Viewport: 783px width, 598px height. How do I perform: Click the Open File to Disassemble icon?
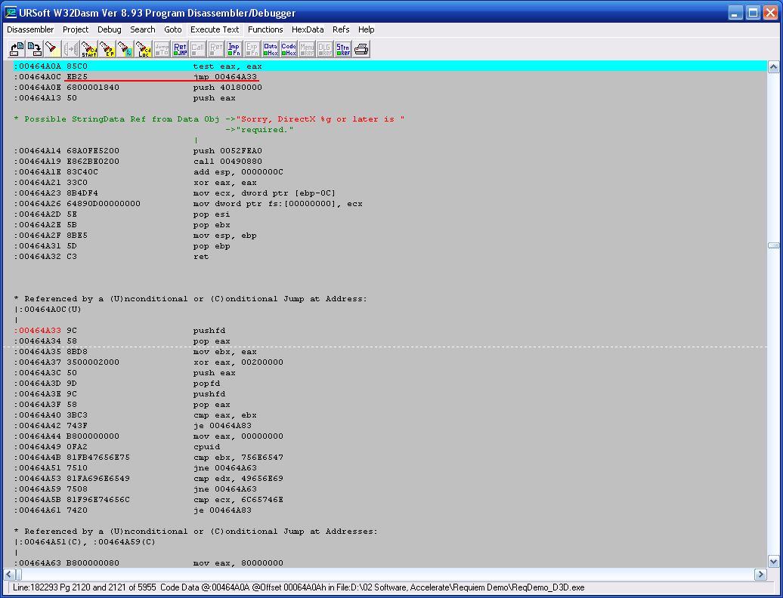tap(16, 49)
